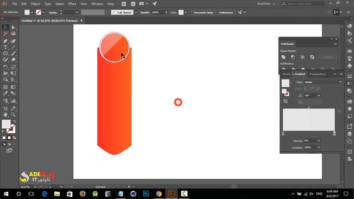Open gradient stop Location dropdown
The width and height of the screenshot is (354, 199).
(319, 148)
